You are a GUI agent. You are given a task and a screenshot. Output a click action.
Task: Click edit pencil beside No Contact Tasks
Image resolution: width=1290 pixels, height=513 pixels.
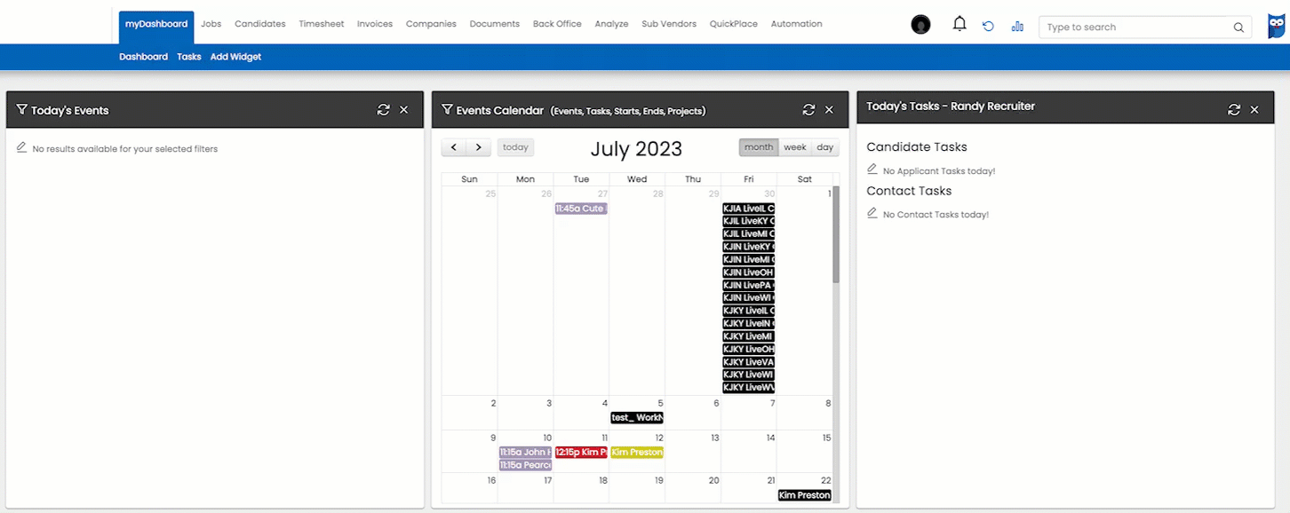(872, 213)
